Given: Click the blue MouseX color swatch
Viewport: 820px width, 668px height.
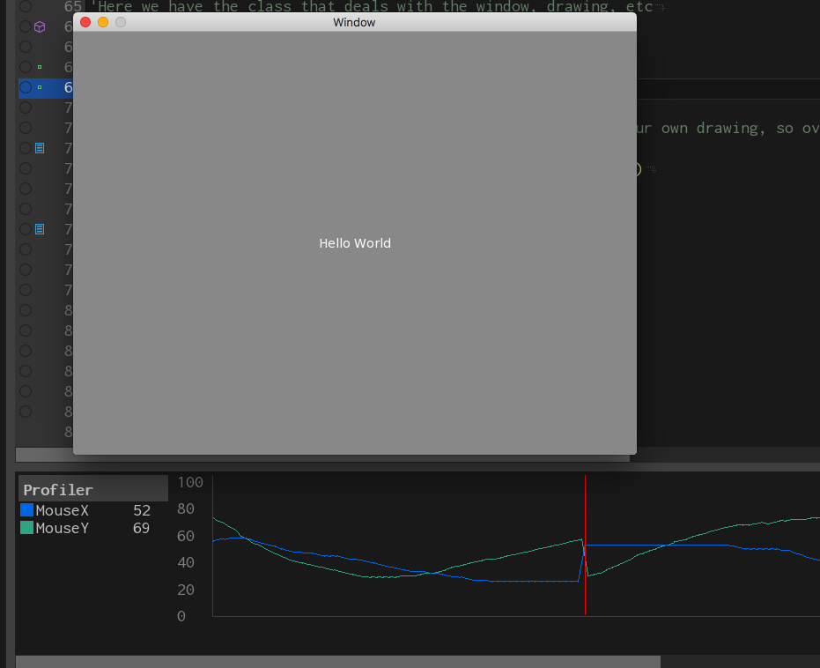Looking at the screenshot, I should tap(27, 510).
